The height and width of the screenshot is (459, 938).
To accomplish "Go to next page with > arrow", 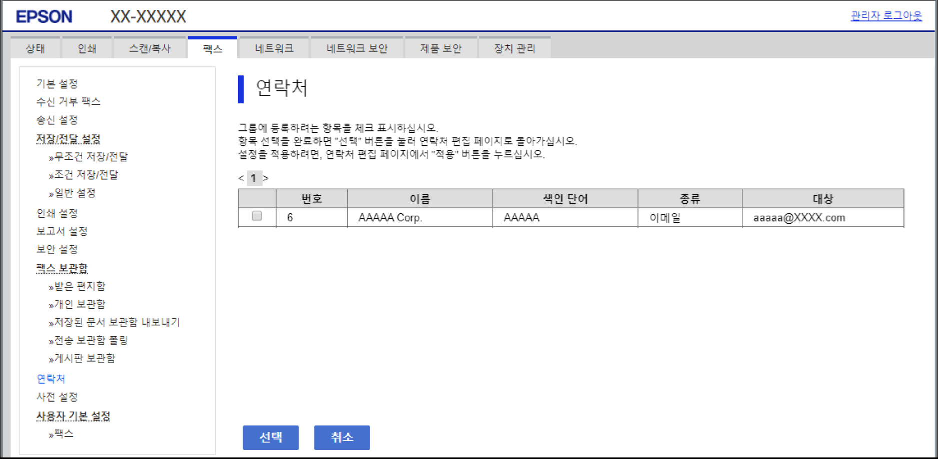I will tap(266, 178).
